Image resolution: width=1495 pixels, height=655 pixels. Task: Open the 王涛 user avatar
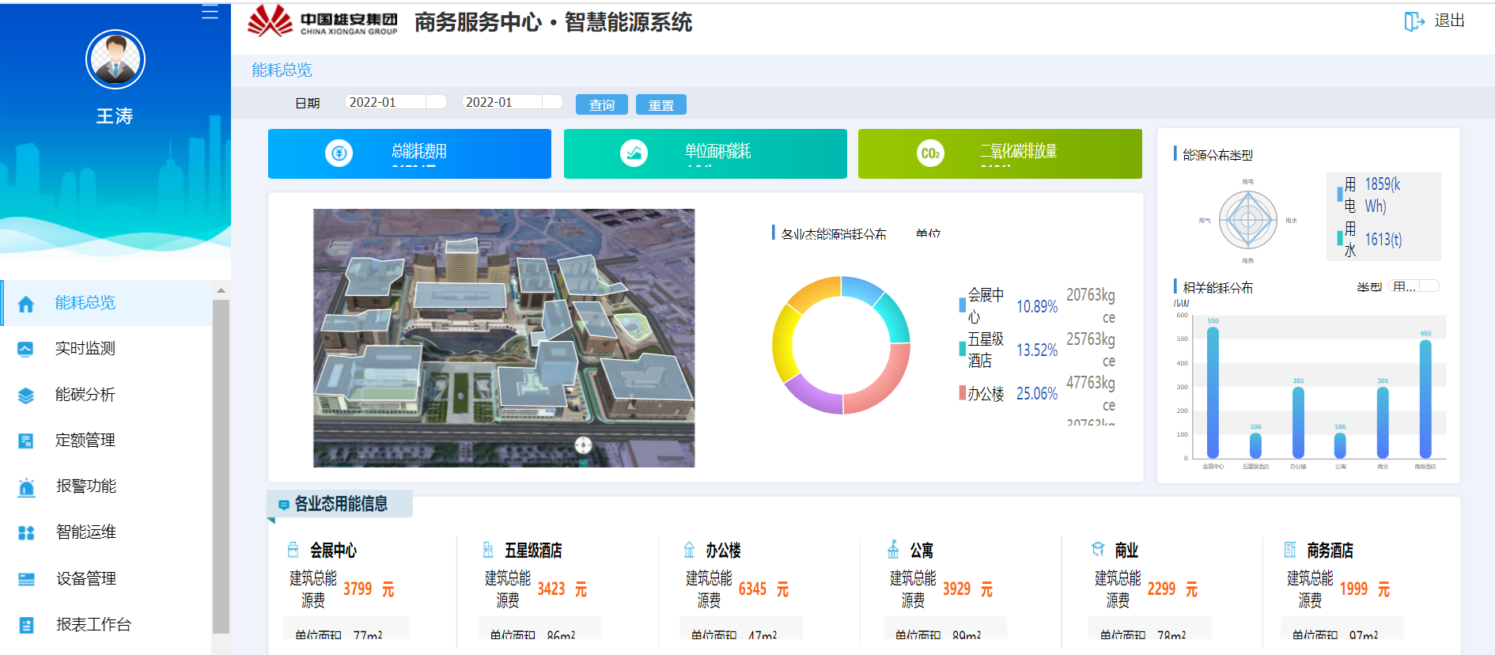coord(115,59)
